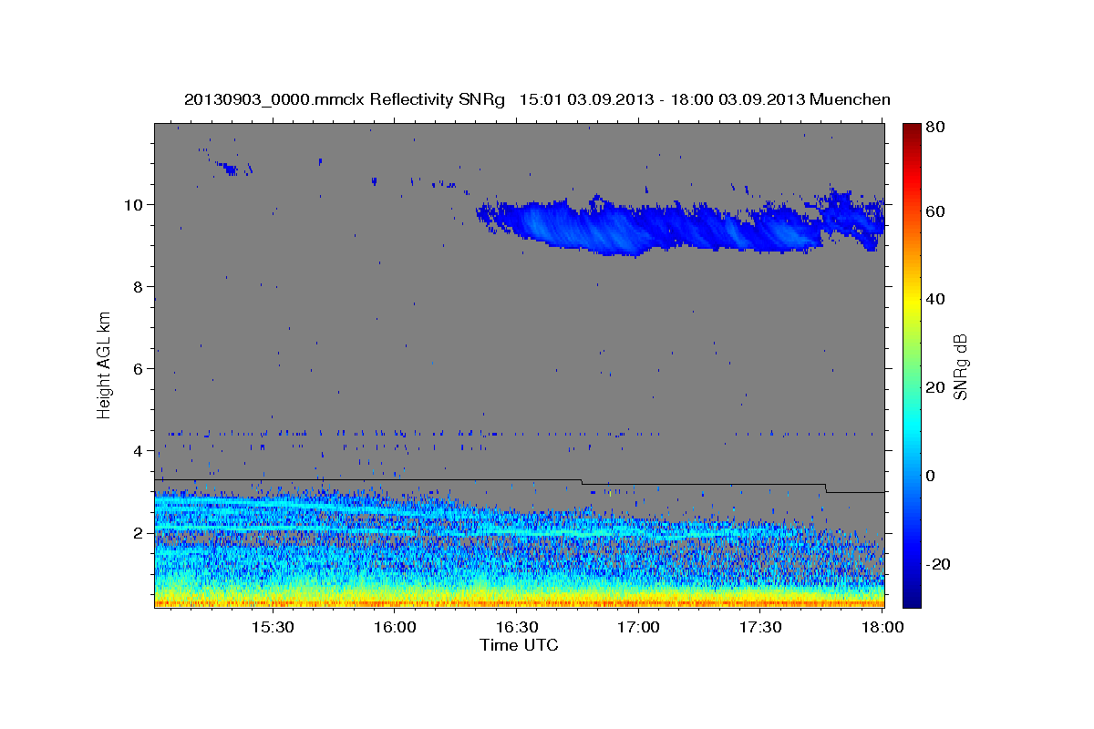The height and width of the screenshot is (729, 1094).
Task: Click the colorbar value 60
Action: tap(934, 211)
